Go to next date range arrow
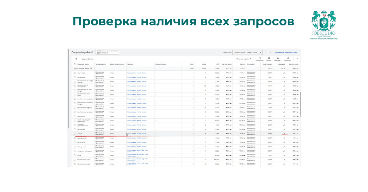 pos(270,52)
